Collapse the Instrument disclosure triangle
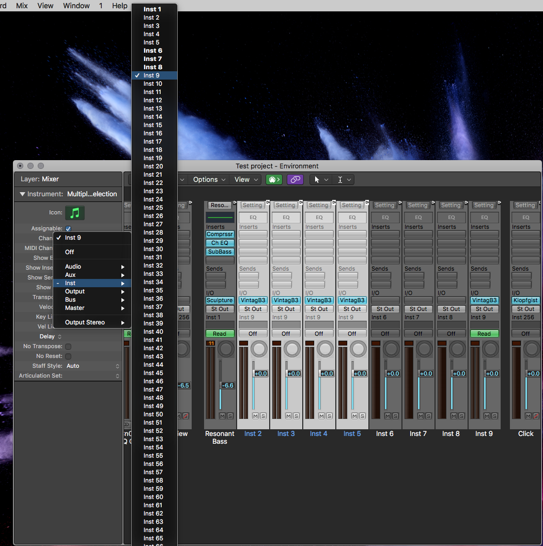543x546 pixels. 22,194
